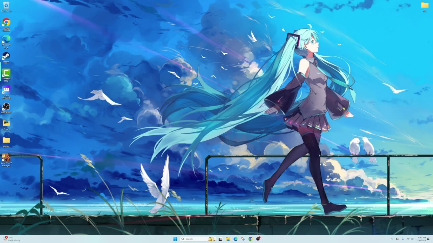Select the softwares folder on desktop

pyautogui.click(x=6, y=125)
